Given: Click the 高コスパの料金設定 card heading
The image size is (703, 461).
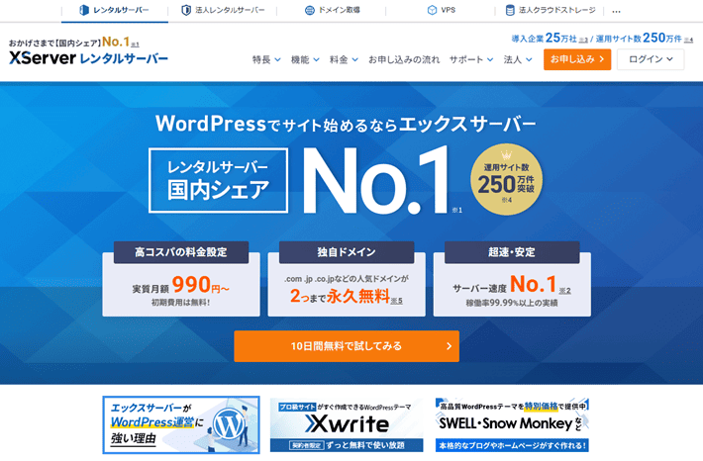Looking at the screenshot, I should pyautogui.click(x=181, y=252).
